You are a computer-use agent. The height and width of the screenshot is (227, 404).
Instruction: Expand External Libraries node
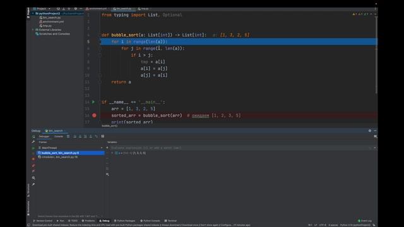point(33,30)
